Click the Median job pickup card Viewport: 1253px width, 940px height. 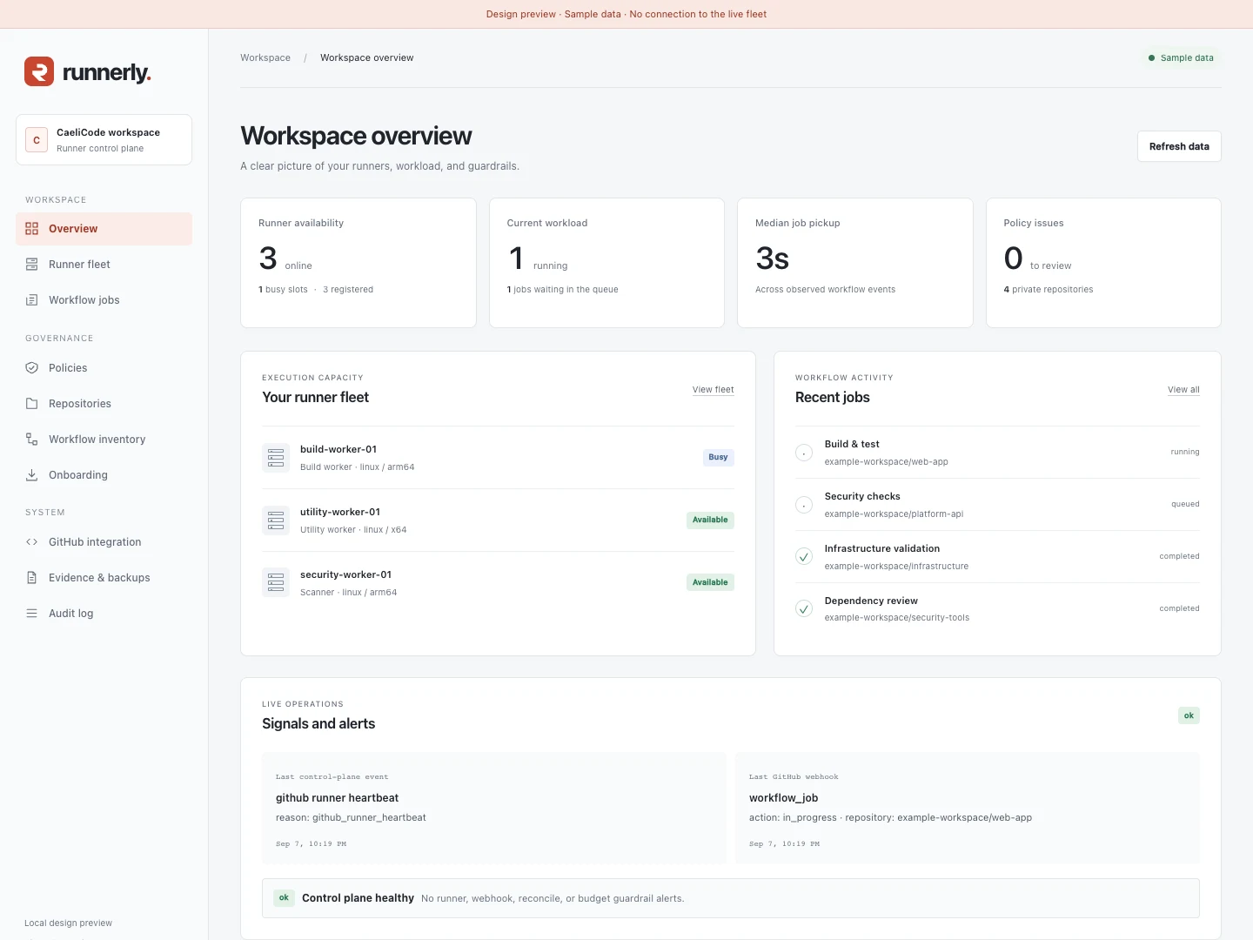855,263
